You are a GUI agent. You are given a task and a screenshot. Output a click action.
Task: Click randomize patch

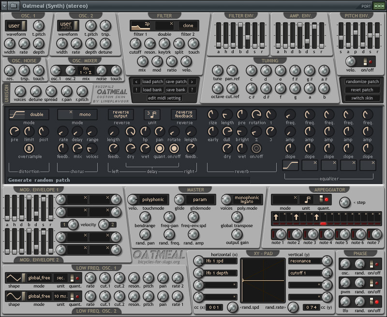[362, 82]
